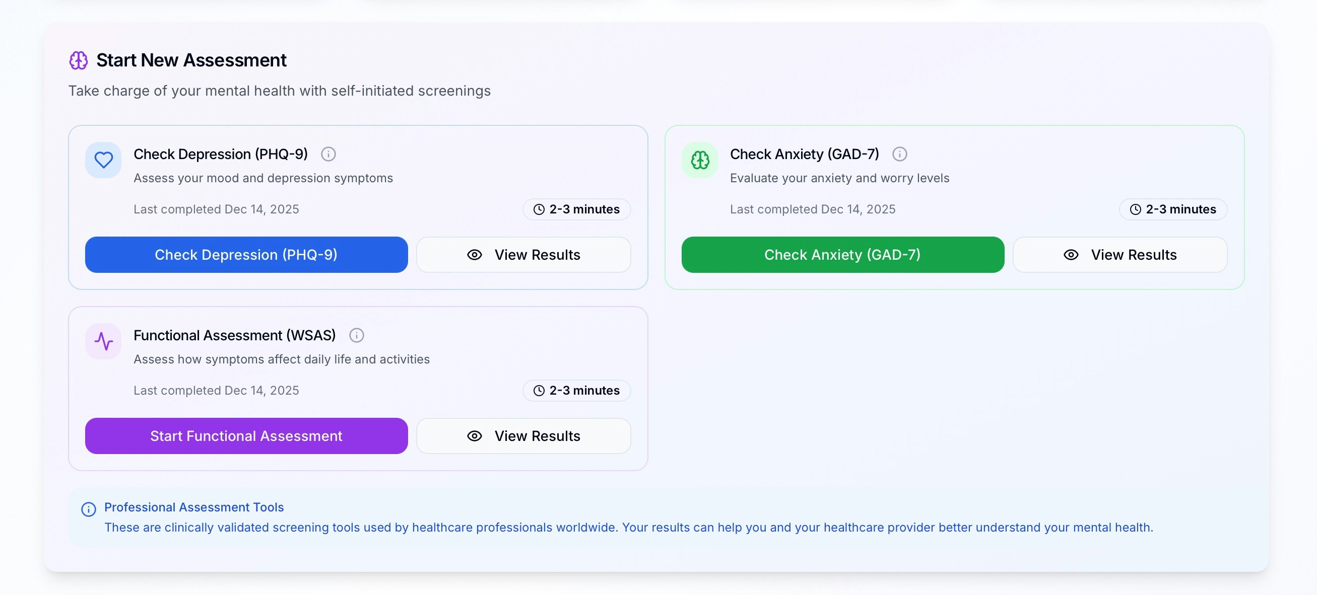Click the purple activity pulse icon

tap(103, 341)
